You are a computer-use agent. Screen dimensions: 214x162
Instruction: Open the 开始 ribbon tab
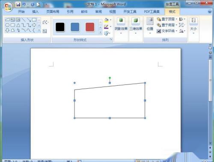point(21,12)
